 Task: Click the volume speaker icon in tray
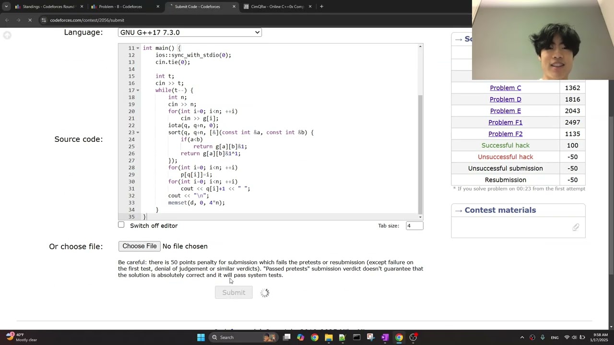[574, 337]
